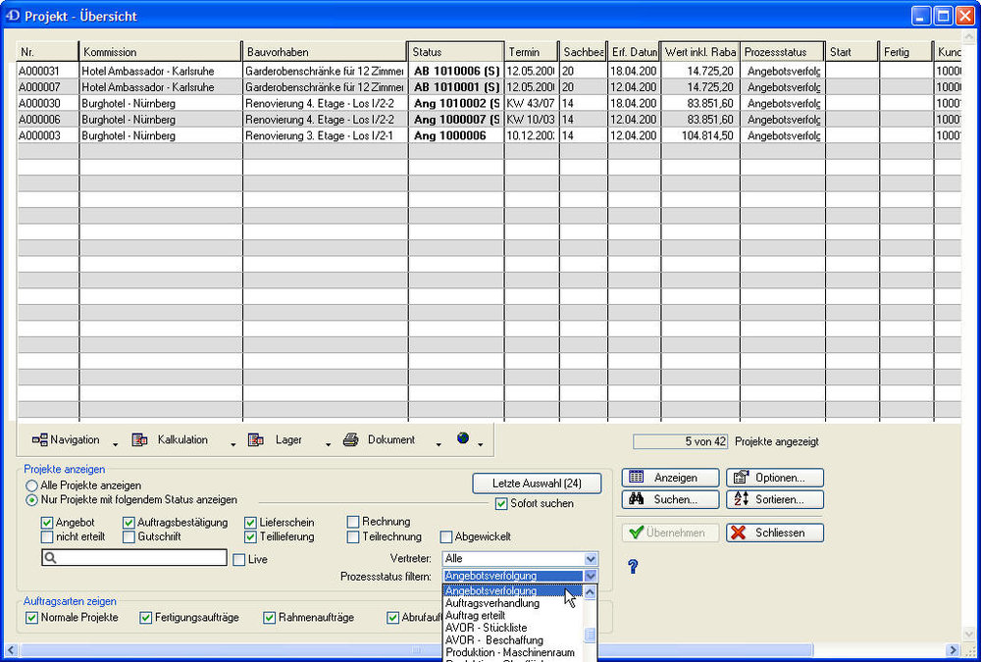Toggle the 'Sofort suchen' checkbox

(x=501, y=504)
